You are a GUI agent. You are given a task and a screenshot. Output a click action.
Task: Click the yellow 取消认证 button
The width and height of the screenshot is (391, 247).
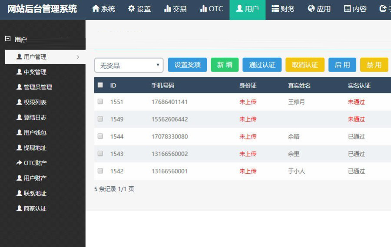point(305,65)
